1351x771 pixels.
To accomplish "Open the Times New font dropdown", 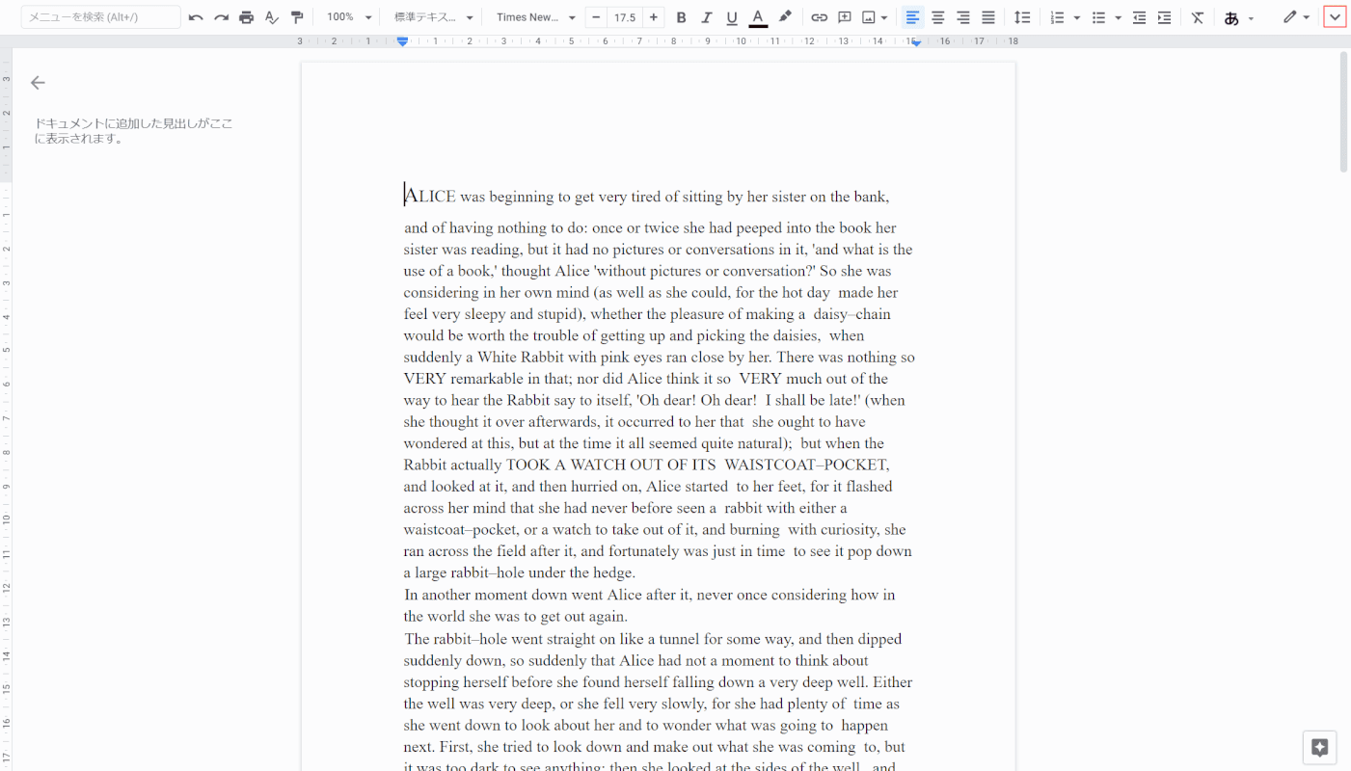I will (536, 17).
